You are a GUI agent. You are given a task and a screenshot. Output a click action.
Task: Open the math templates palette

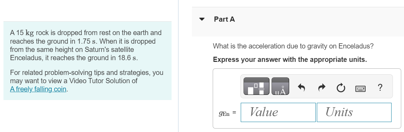[256, 86]
